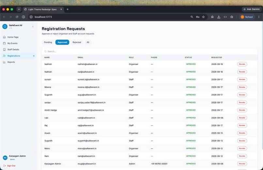Click the Home Page house icon
This screenshot has height=170, width=263.
(x=4, y=37)
